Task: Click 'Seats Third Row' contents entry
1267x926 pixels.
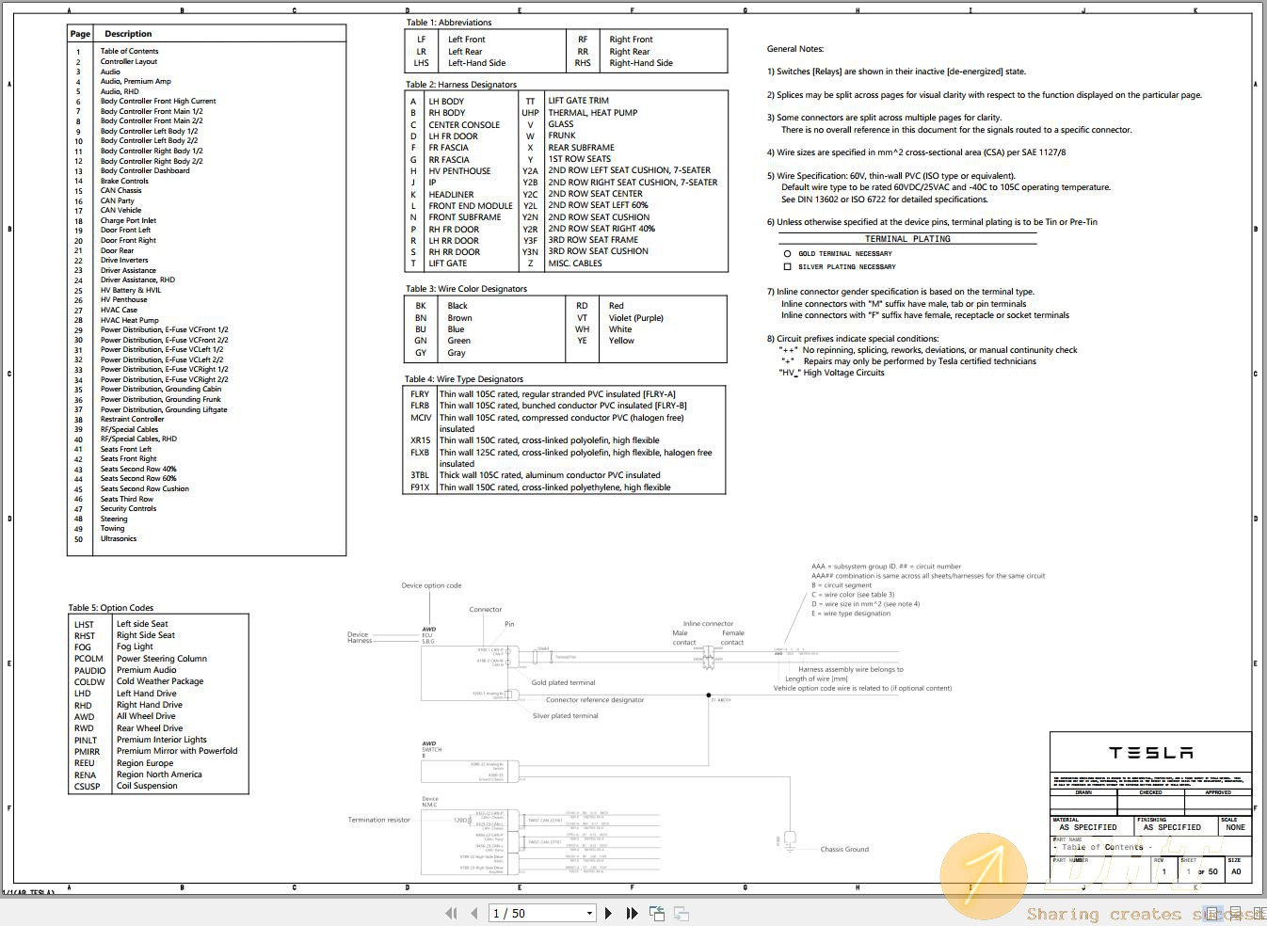Action: tap(126, 499)
